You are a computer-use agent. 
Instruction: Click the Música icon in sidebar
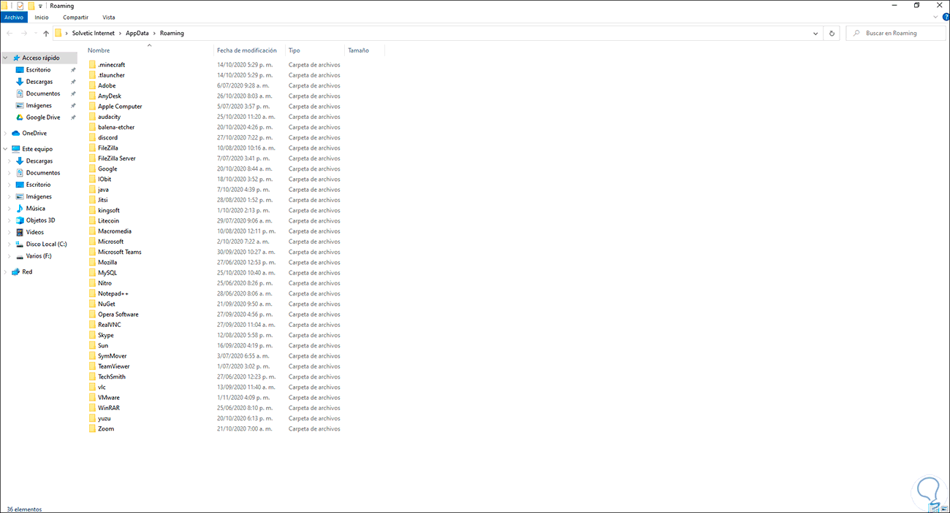[20, 209]
